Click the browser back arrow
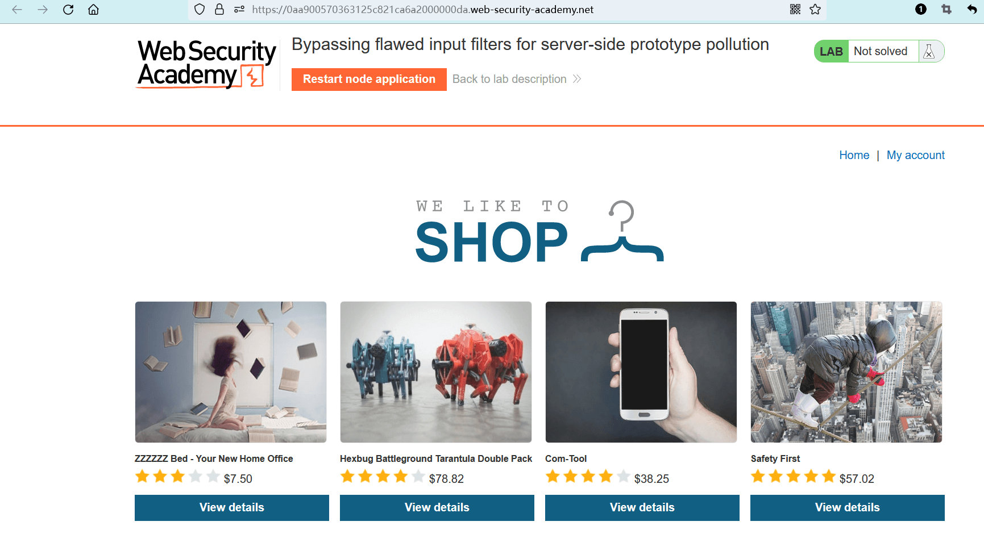The width and height of the screenshot is (984, 538). (17, 10)
